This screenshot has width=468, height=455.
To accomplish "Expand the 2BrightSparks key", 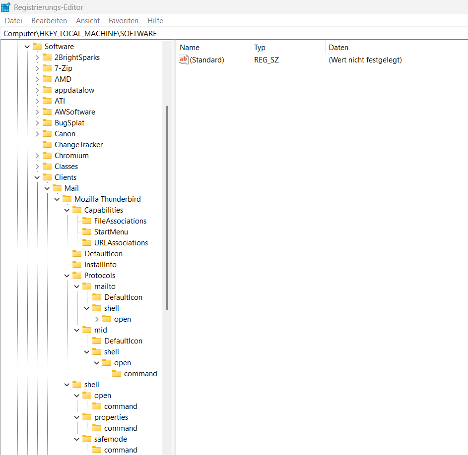I will click(x=37, y=57).
